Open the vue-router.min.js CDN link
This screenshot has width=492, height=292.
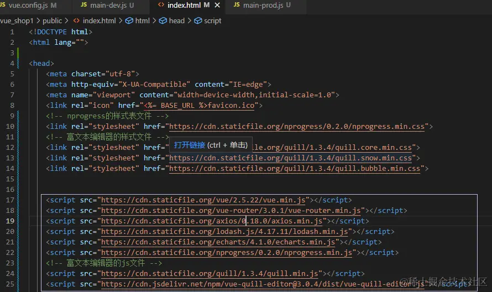coord(231,211)
